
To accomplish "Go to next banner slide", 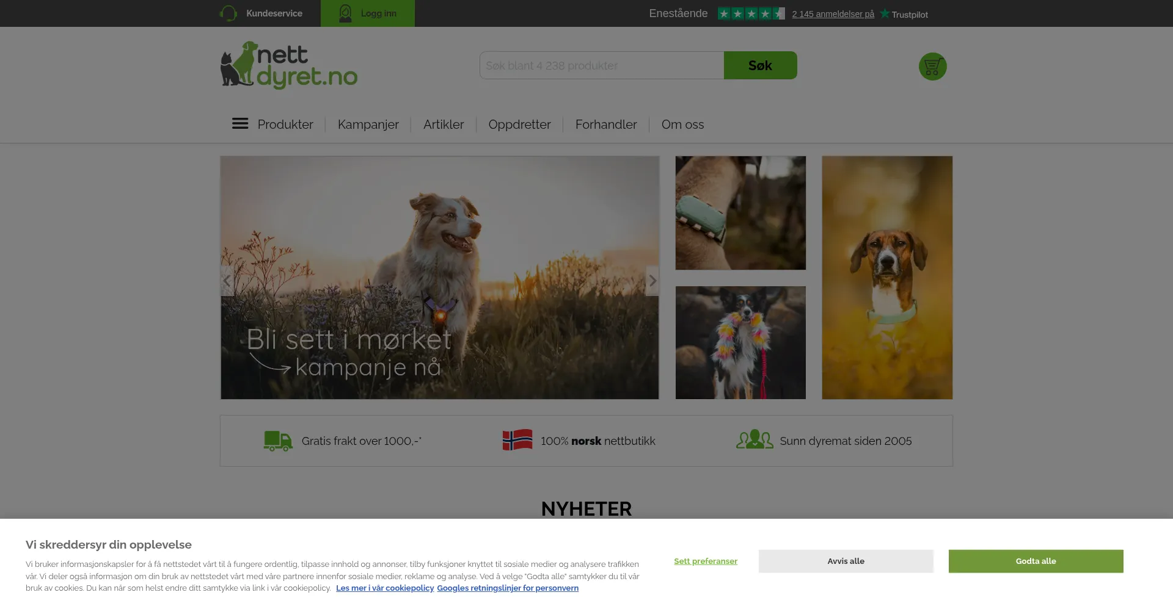I will point(652,281).
